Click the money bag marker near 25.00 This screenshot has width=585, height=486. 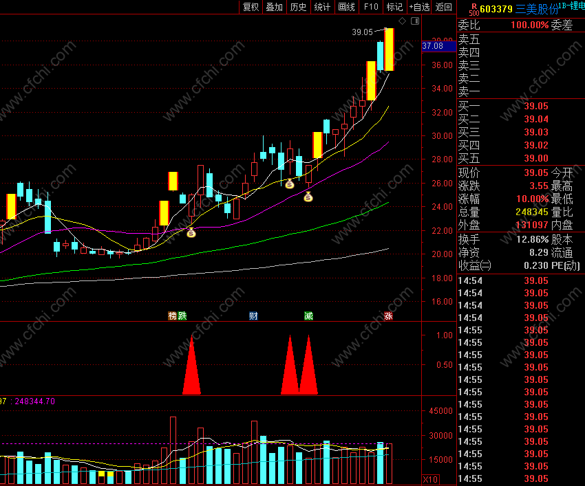pyautogui.click(x=308, y=197)
